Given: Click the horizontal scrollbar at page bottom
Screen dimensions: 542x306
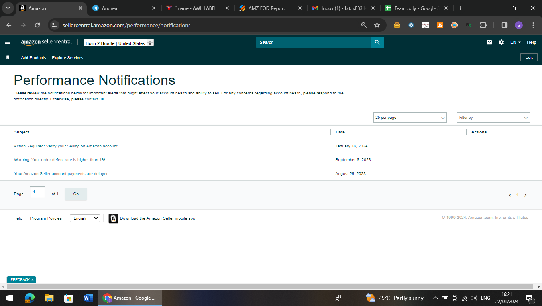Looking at the screenshot, I should click(270, 287).
